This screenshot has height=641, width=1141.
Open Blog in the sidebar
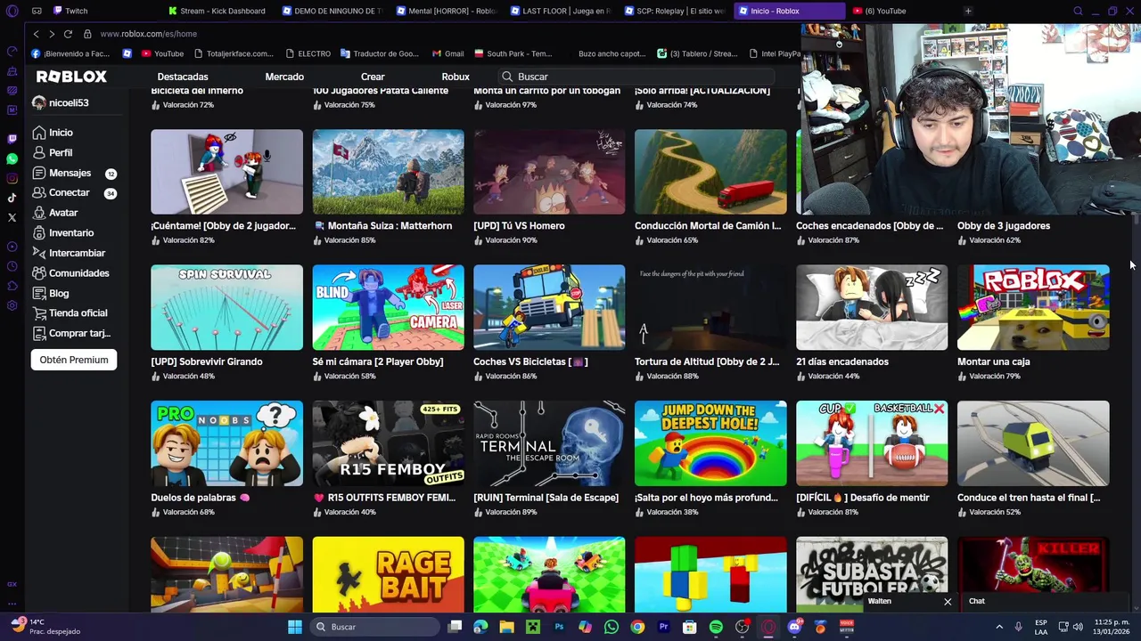52,293
